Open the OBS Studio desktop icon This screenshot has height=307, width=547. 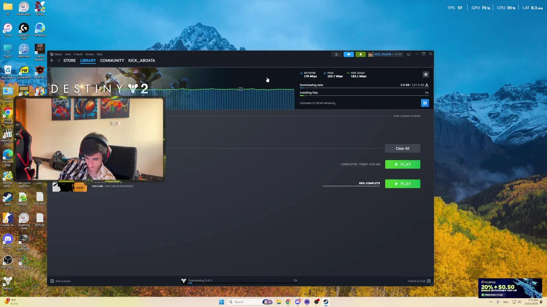click(8, 262)
